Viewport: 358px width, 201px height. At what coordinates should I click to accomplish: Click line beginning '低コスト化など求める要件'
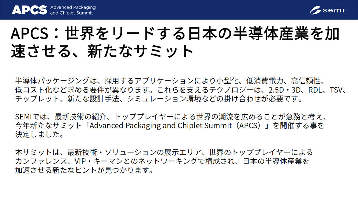[181, 90]
